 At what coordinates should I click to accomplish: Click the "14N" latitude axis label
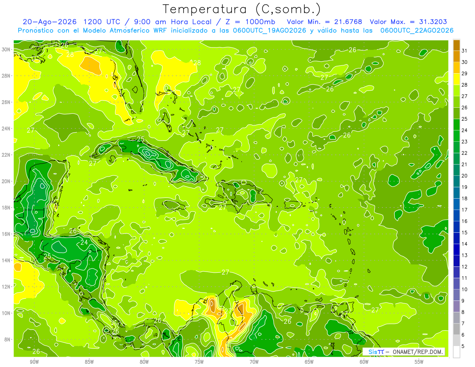pos(6,261)
